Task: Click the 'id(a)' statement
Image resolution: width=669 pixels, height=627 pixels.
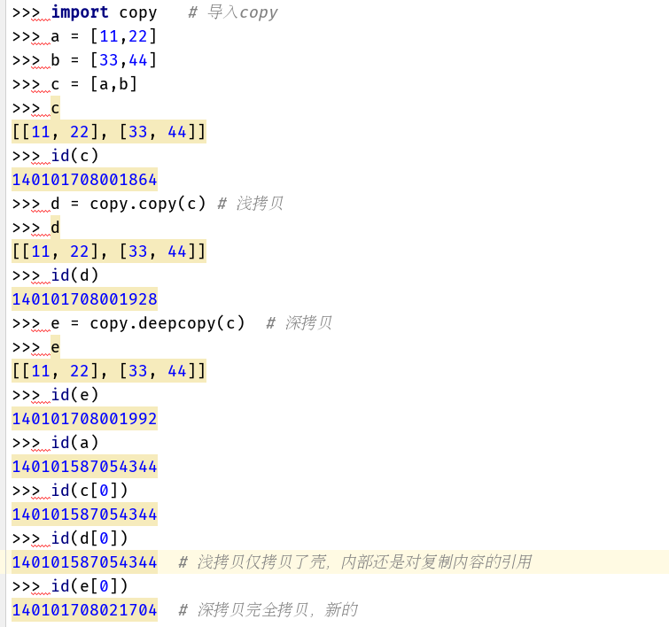Action: point(74,442)
